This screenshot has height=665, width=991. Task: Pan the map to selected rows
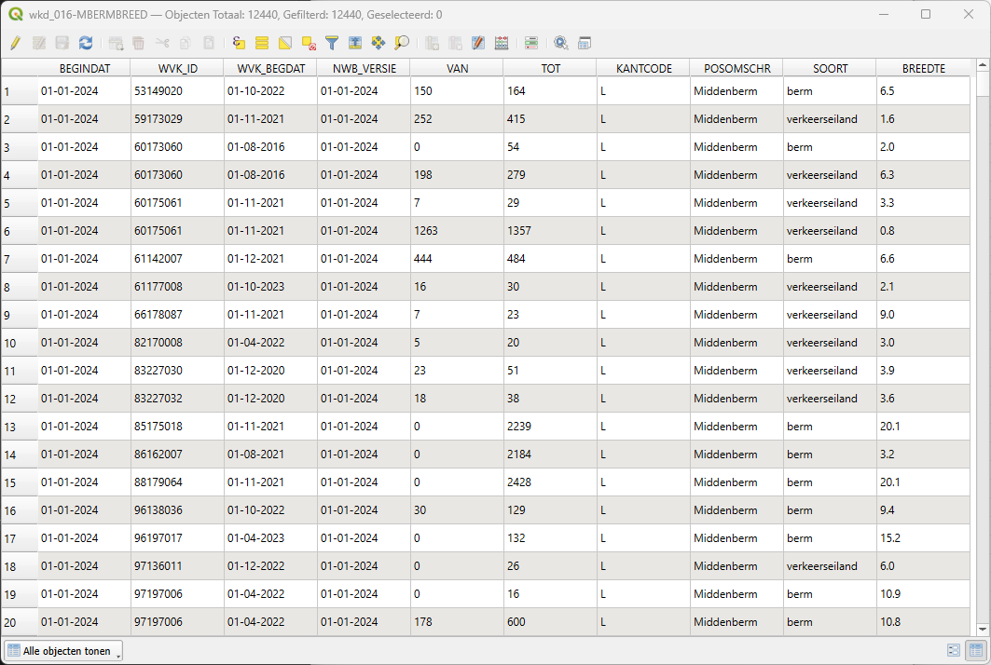click(x=378, y=43)
